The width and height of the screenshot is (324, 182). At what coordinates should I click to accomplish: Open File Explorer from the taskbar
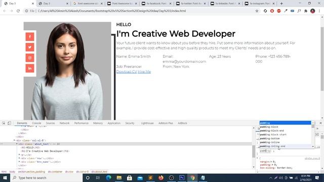click(119, 178)
